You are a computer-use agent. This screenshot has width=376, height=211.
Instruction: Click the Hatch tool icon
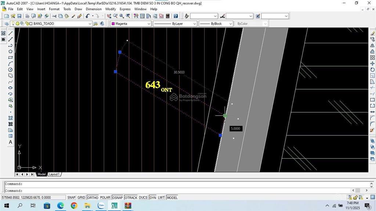[10, 118]
